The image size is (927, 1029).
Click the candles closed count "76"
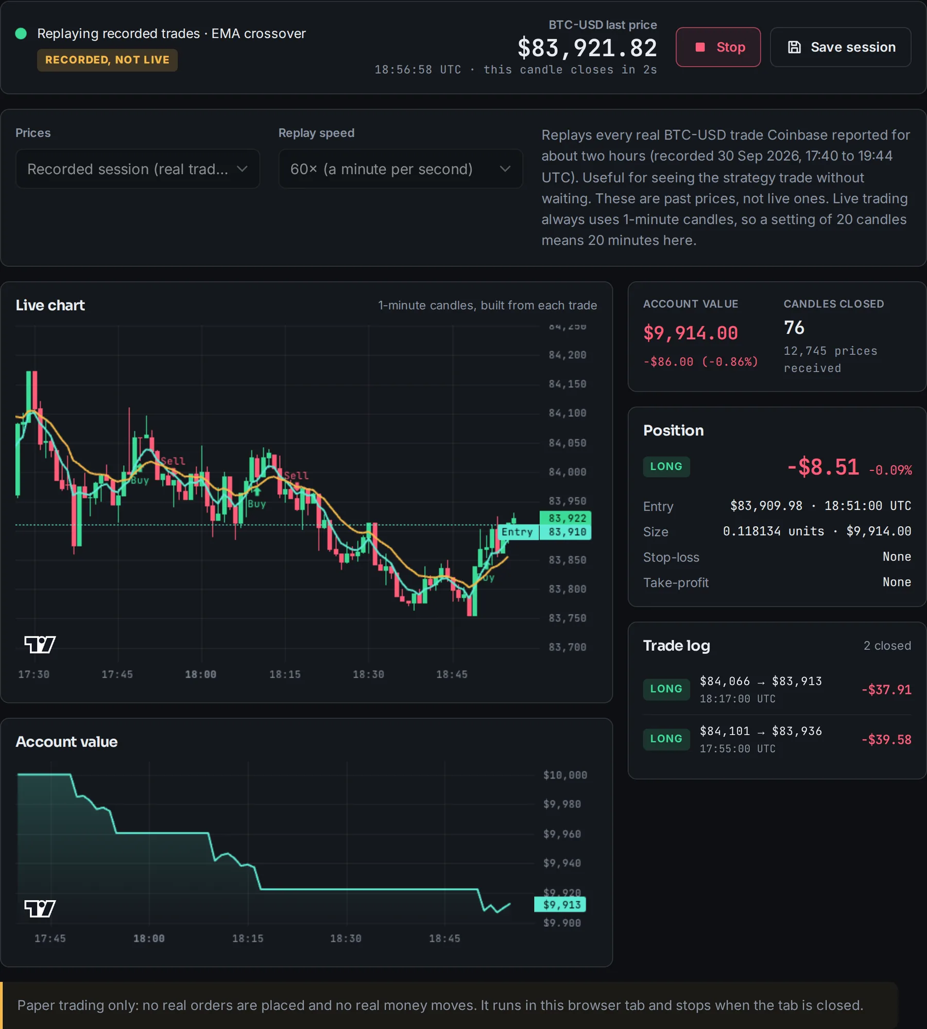(x=794, y=328)
